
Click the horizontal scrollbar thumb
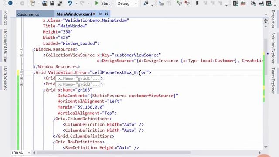[x=113, y=153]
